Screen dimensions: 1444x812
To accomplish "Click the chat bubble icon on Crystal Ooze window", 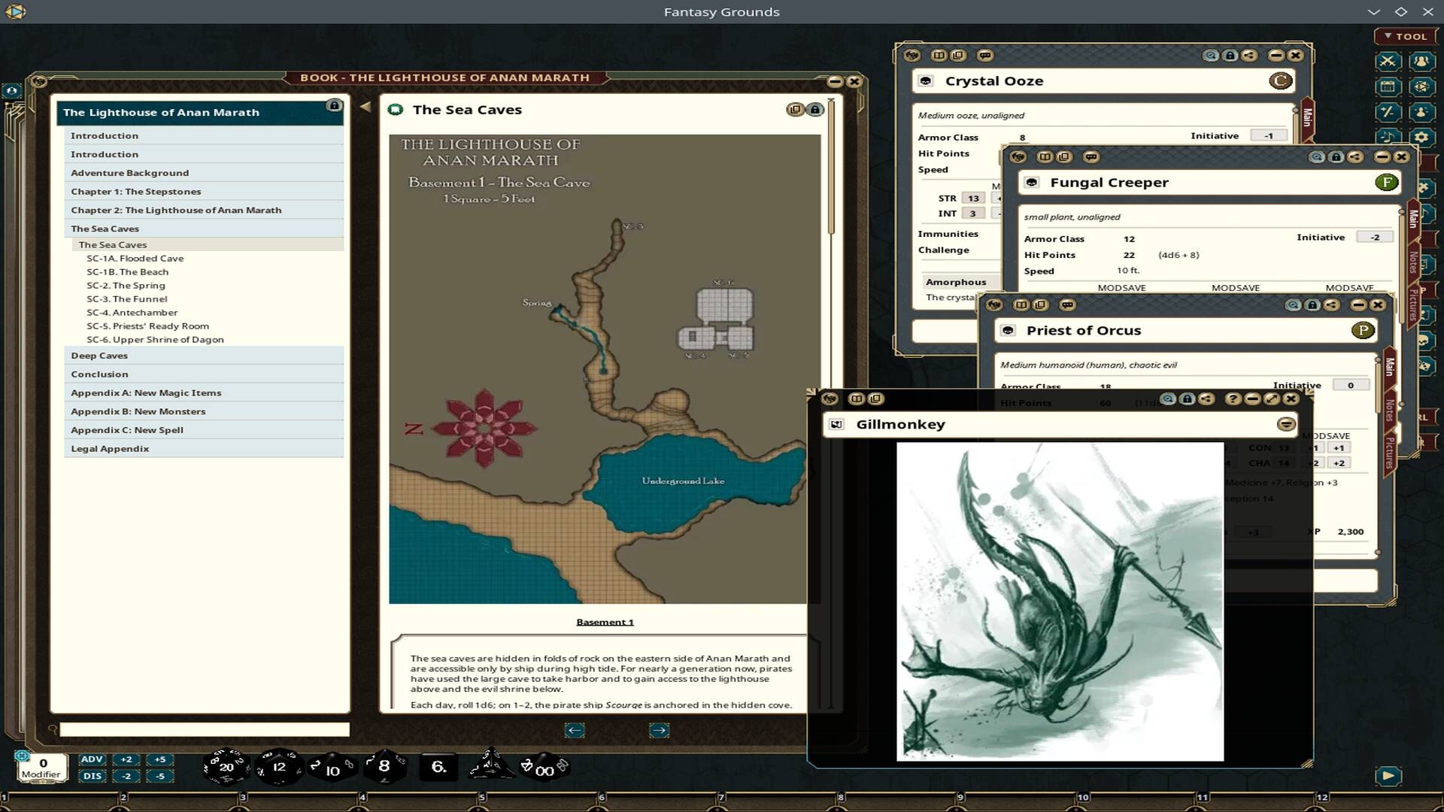I will 985,55.
